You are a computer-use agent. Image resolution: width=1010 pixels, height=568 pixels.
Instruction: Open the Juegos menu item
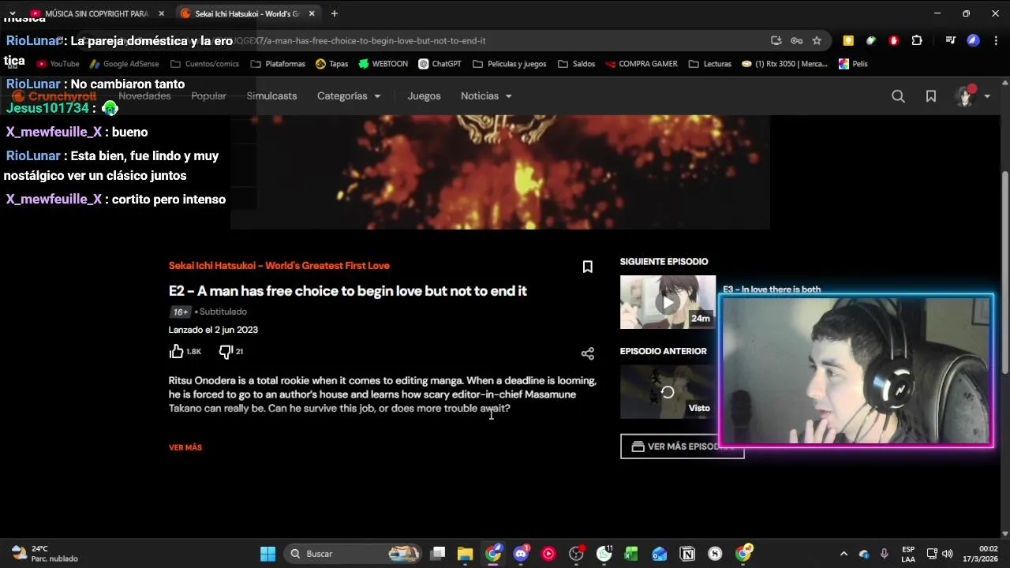pyautogui.click(x=424, y=96)
